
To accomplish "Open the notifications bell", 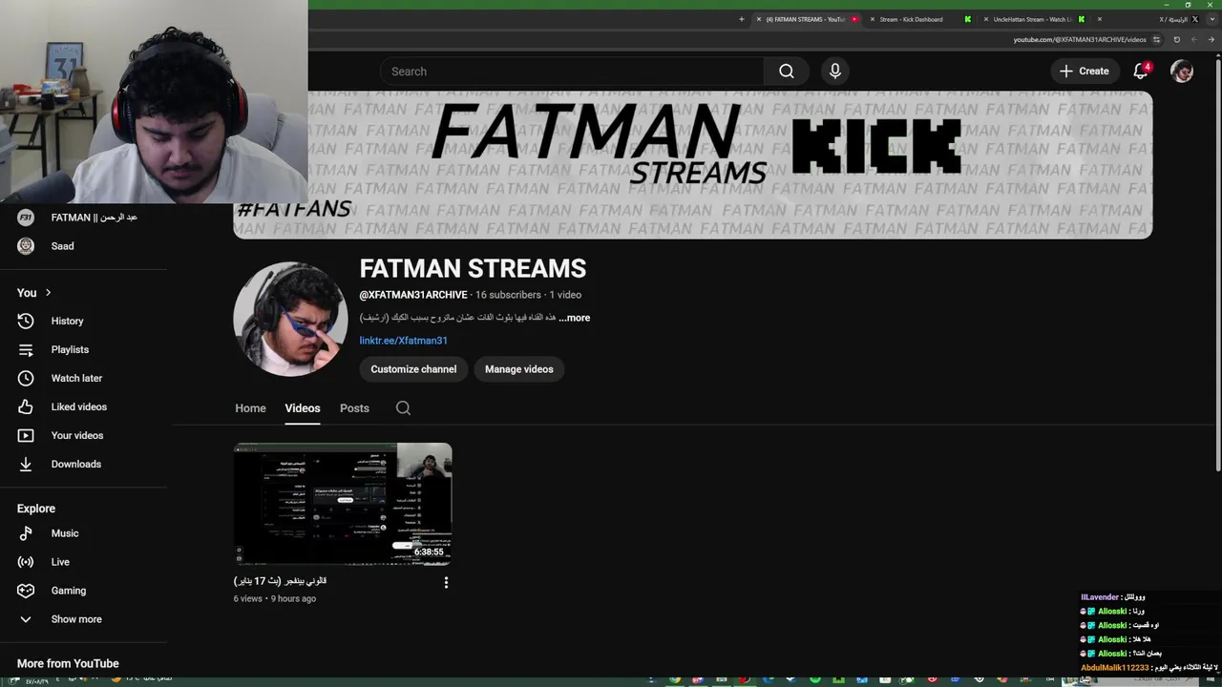I will (x=1140, y=72).
